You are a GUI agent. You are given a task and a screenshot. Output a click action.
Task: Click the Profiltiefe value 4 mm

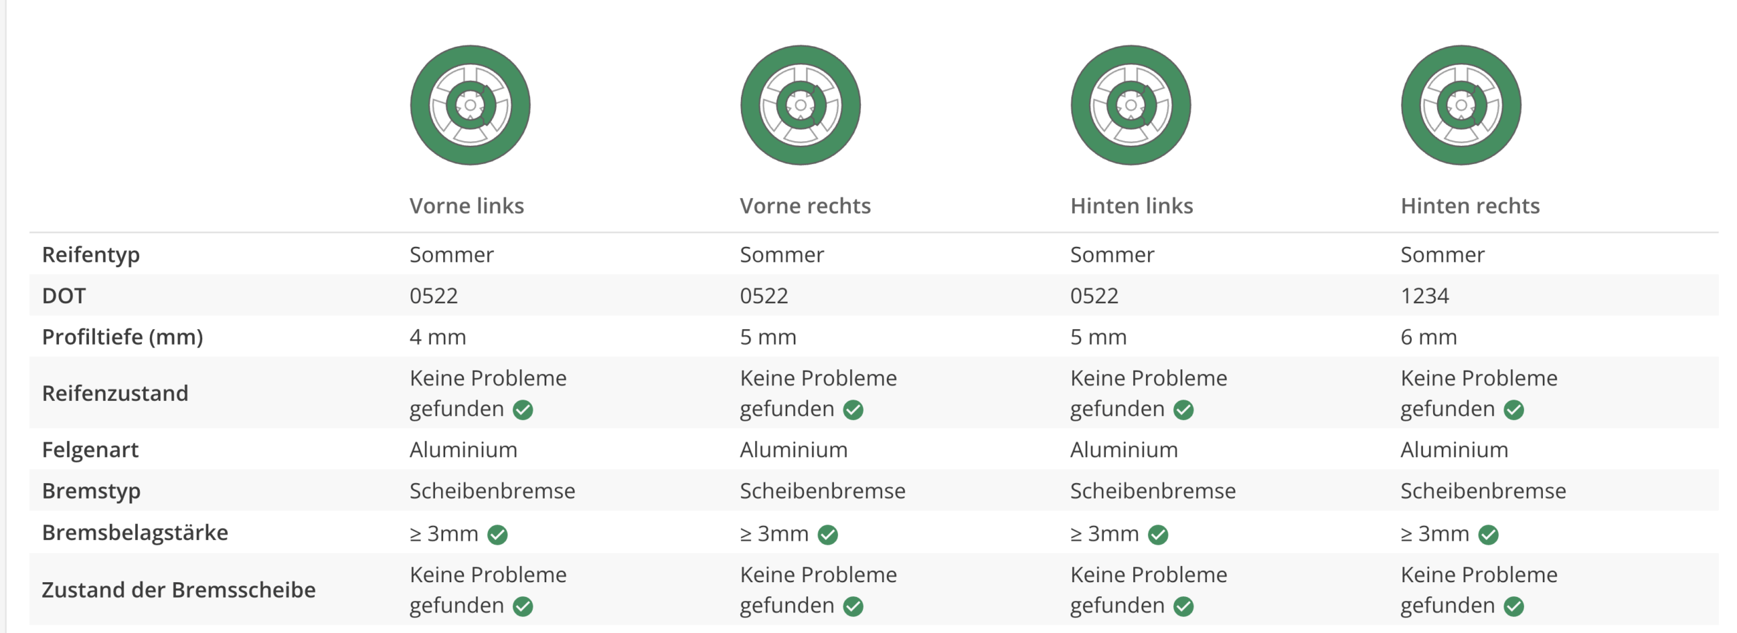438,337
